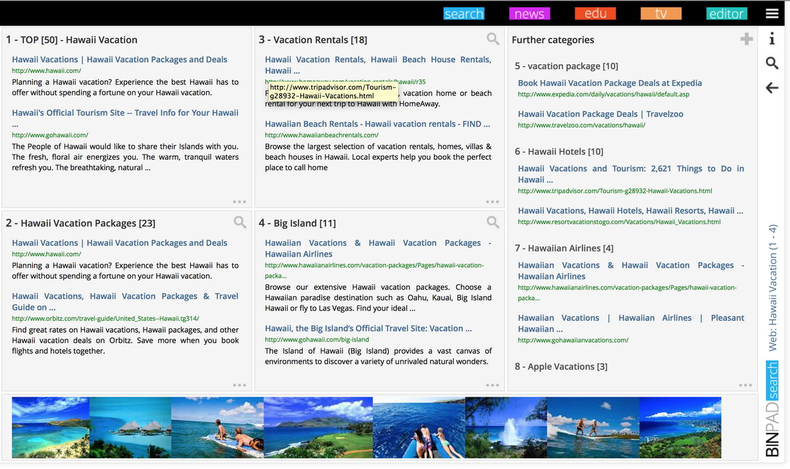Open Hawaii Vacation Rentals, Beach House Rentals link
790x469 pixels.
pos(378,64)
